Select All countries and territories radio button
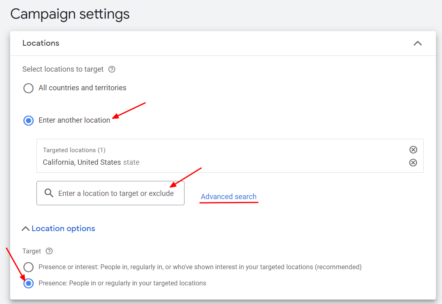Image resolution: width=442 pixels, height=304 pixels. (28, 88)
